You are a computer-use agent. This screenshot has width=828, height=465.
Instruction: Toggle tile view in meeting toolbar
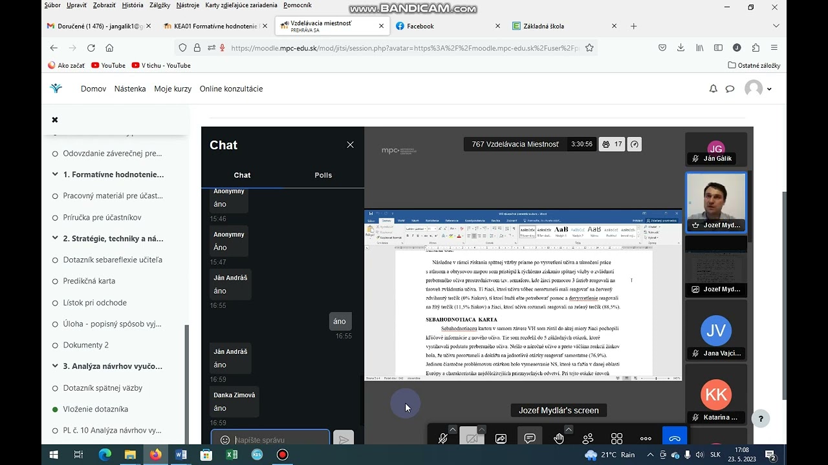(x=616, y=439)
